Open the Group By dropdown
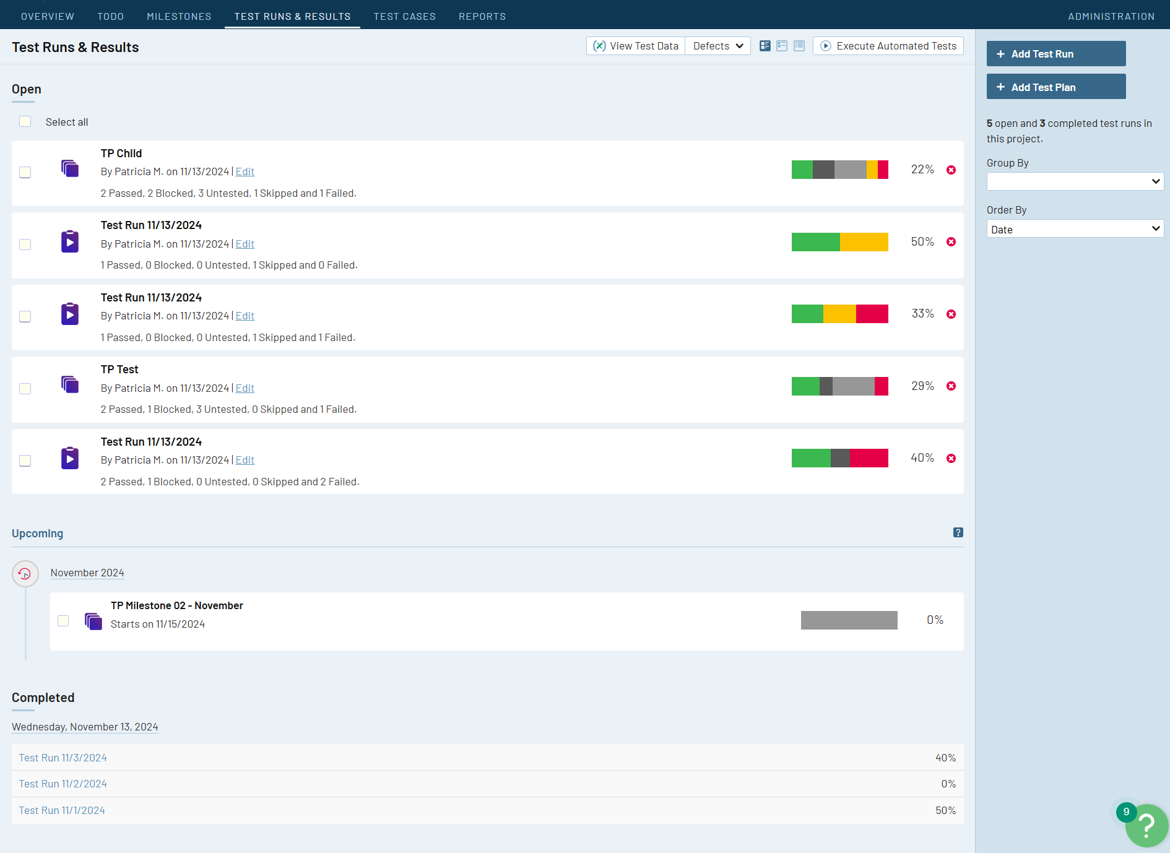 (1075, 181)
